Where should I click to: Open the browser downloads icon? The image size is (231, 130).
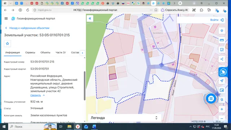point(224,10)
